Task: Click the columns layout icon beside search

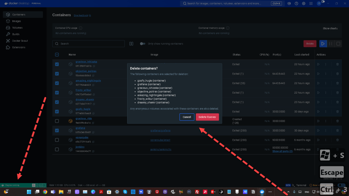Action: 131,44
